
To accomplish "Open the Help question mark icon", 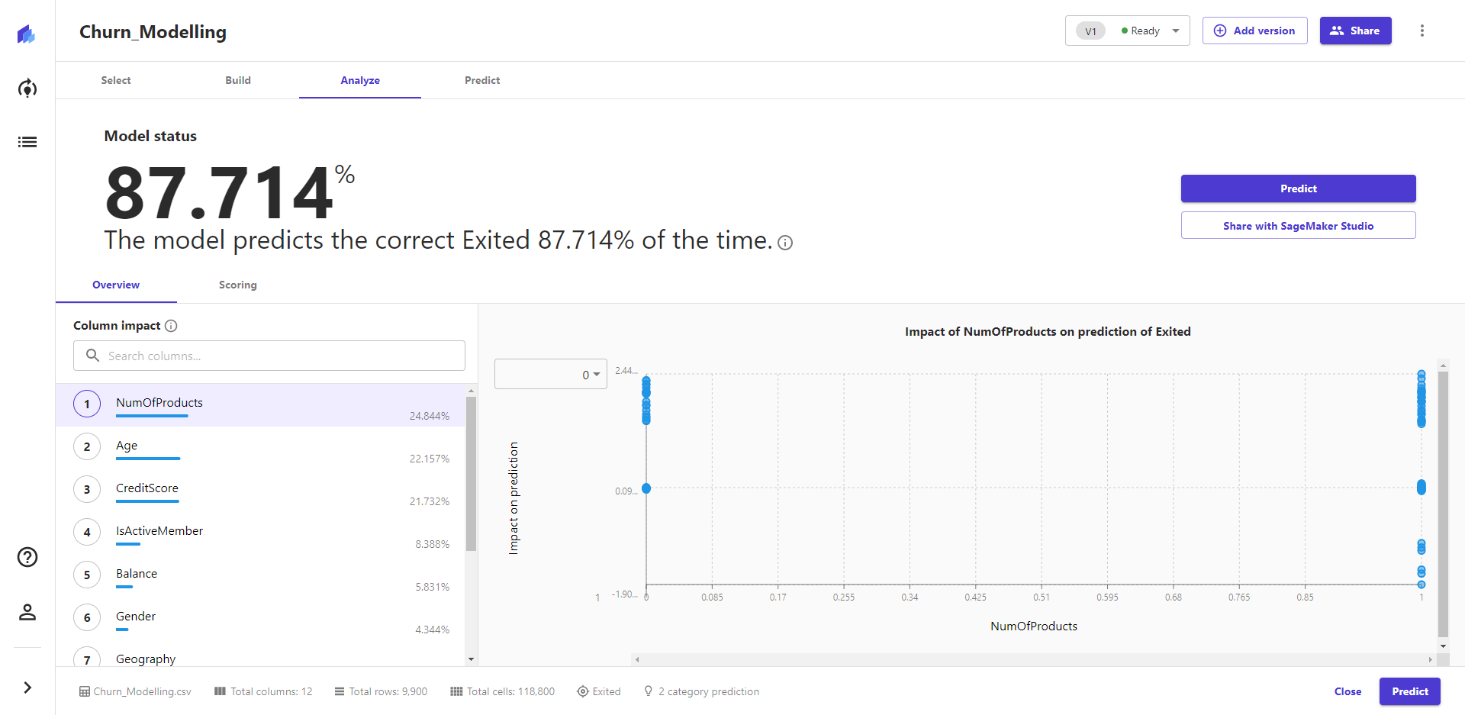I will coord(27,557).
